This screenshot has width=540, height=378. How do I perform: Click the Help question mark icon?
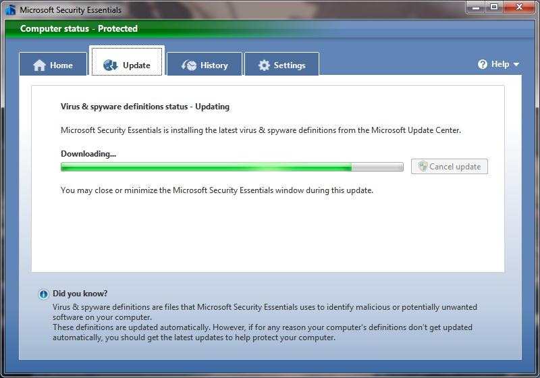pos(483,64)
